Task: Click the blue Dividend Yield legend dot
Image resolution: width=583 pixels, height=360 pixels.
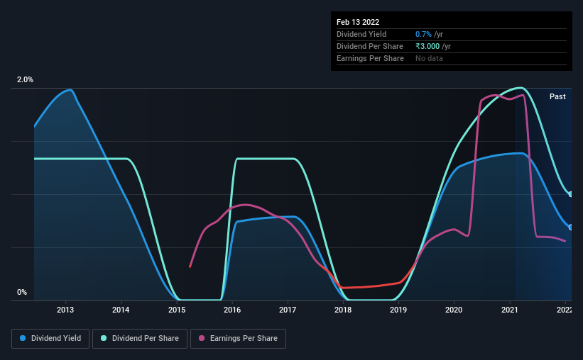Action: [x=23, y=338]
